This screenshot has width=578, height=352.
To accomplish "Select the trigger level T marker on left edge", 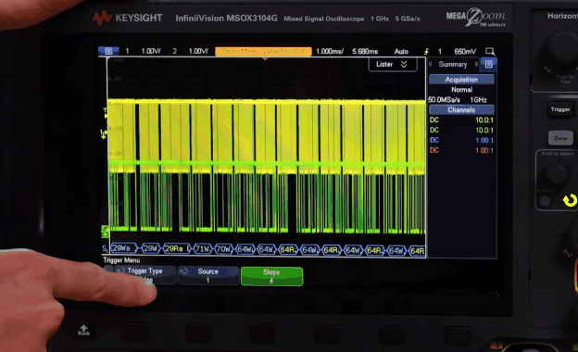I will (105, 113).
